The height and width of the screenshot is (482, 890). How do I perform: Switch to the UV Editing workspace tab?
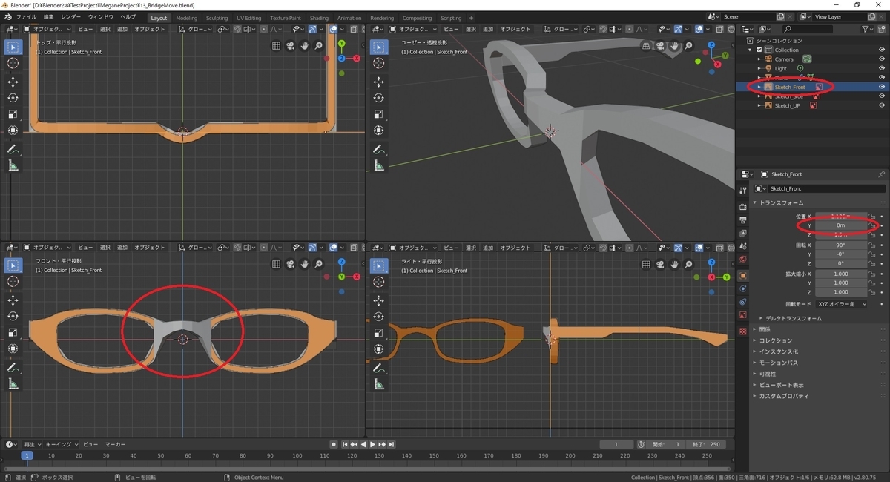click(249, 18)
